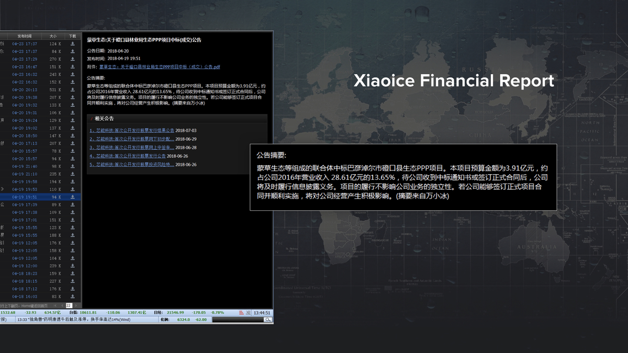The image size is (628, 353).
Task: Select the row dated 04-18 18:23
Action: [40, 274]
